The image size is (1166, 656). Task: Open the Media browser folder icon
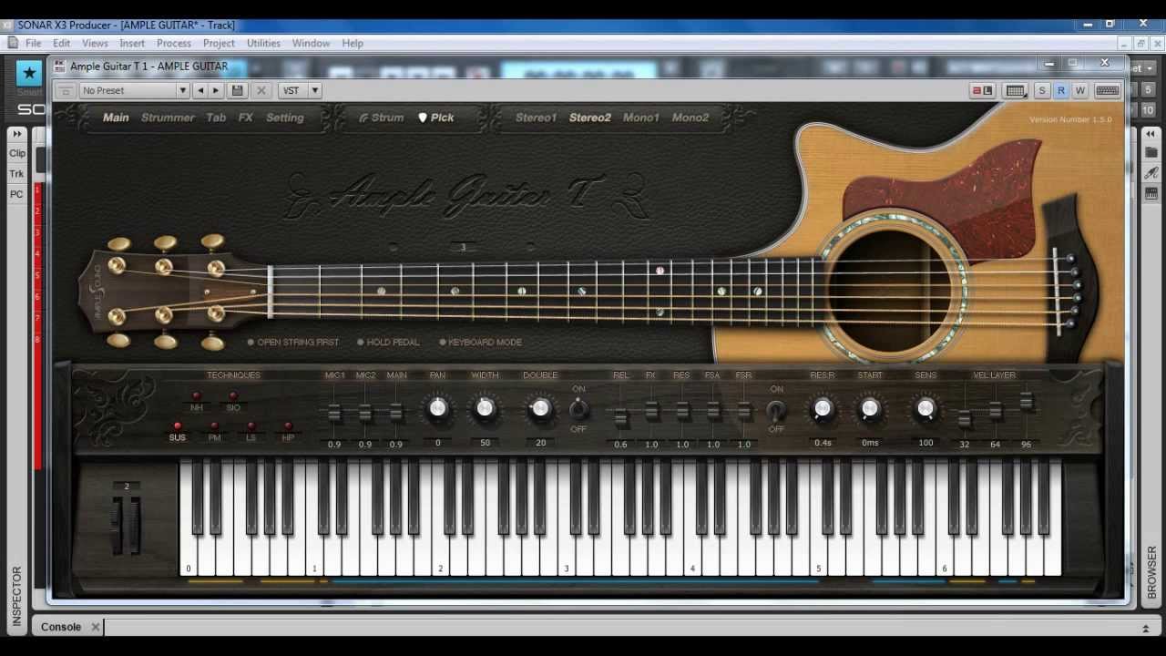click(1151, 153)
